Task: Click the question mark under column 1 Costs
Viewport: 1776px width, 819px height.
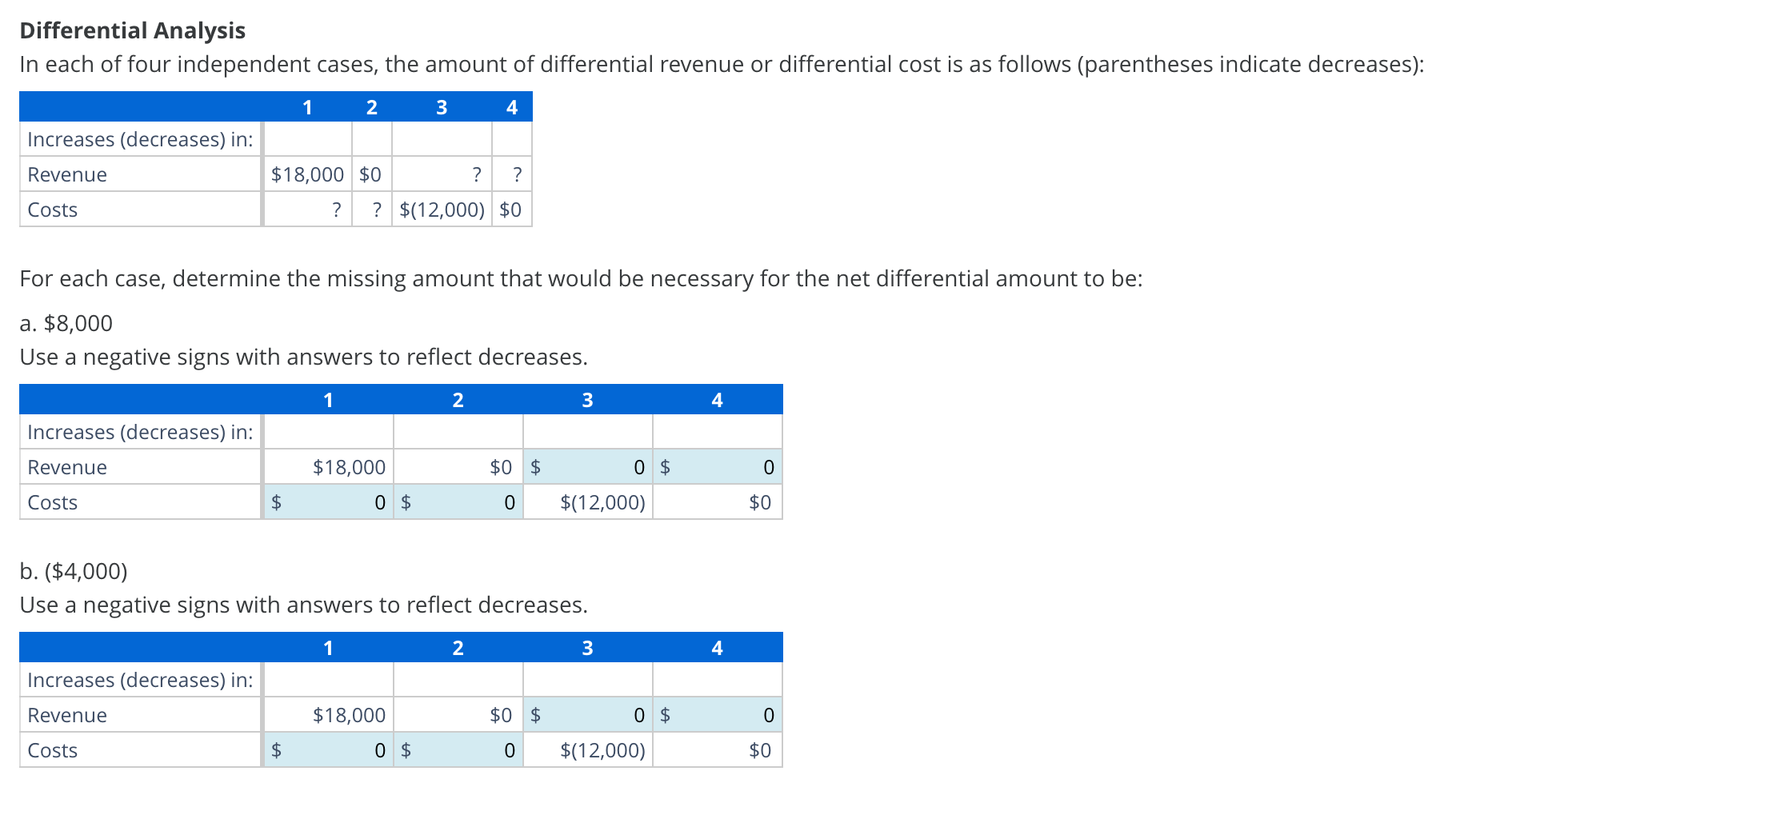Action: click(336, 210)
